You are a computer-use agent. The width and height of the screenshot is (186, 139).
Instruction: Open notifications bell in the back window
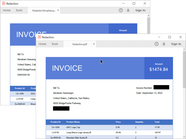128,10
